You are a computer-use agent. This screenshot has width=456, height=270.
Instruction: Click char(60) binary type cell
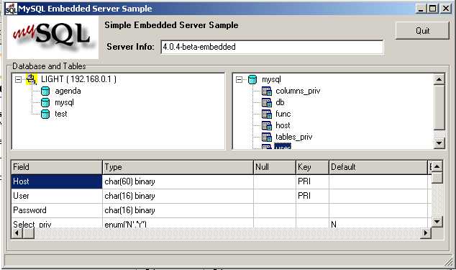[x=178, y=181]
